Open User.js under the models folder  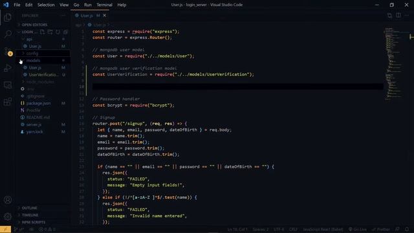click(x=35, y=67)
